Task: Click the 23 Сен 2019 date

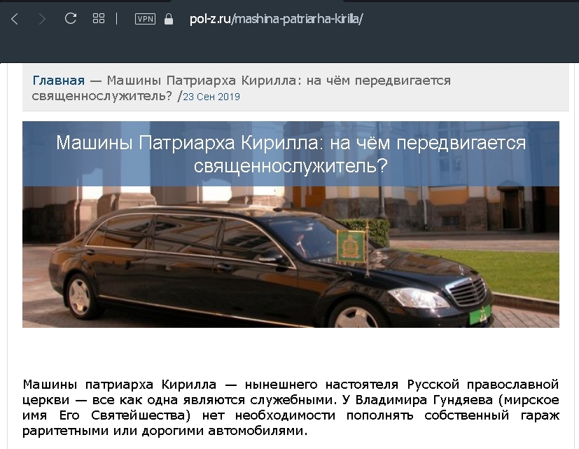Action: coord(211,97)
